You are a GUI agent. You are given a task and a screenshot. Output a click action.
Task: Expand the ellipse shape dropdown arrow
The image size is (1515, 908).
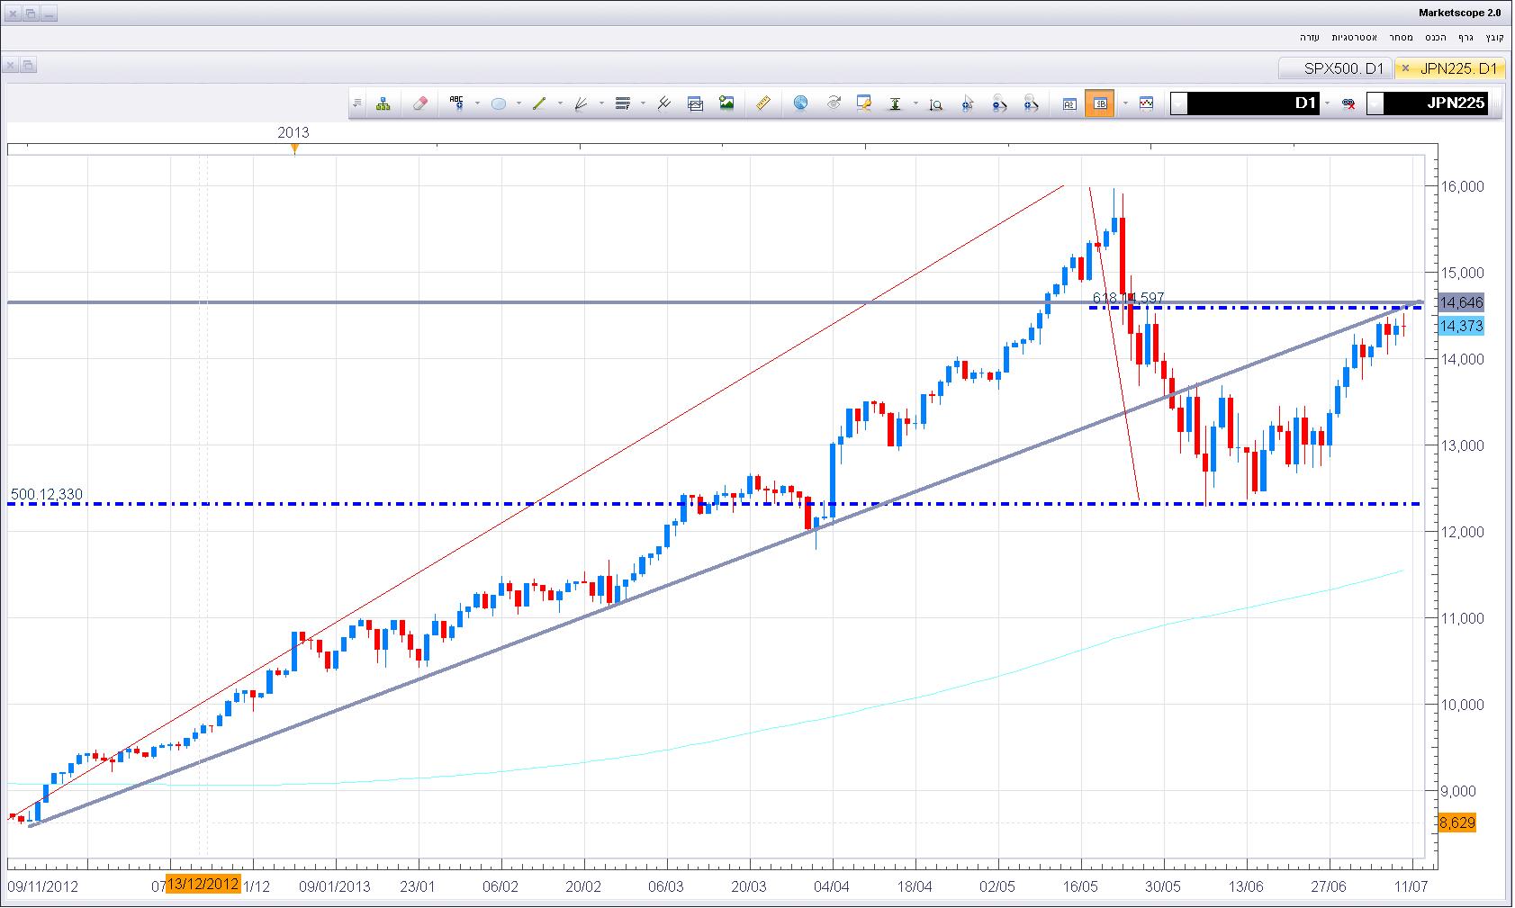[519, 103]
